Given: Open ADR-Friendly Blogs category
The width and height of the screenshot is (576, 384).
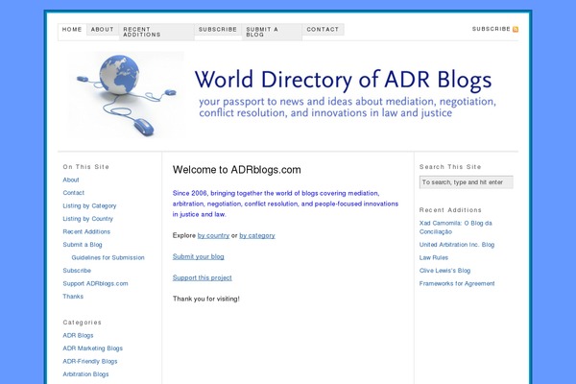Looking at the screenshot, I should [90, 362].
